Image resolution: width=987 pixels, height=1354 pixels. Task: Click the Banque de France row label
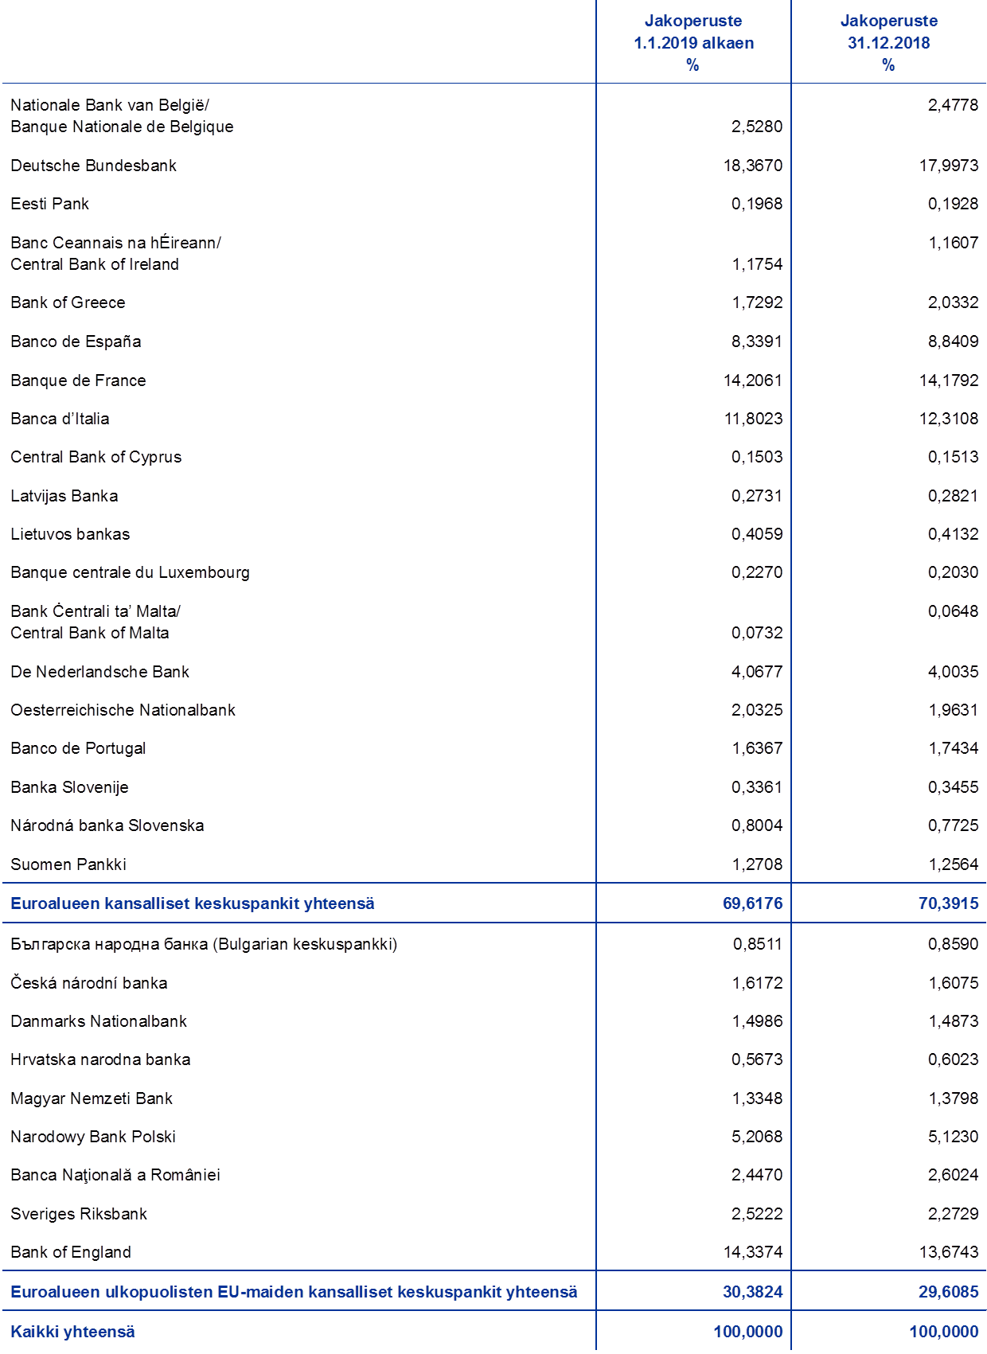tap(78, 380)
